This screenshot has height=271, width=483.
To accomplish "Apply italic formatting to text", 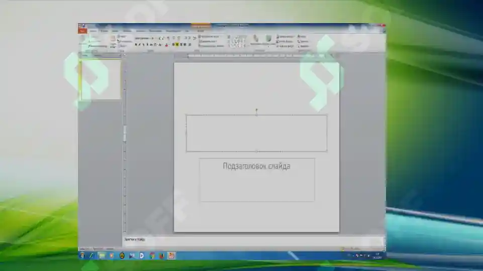I will coord(140,45).
